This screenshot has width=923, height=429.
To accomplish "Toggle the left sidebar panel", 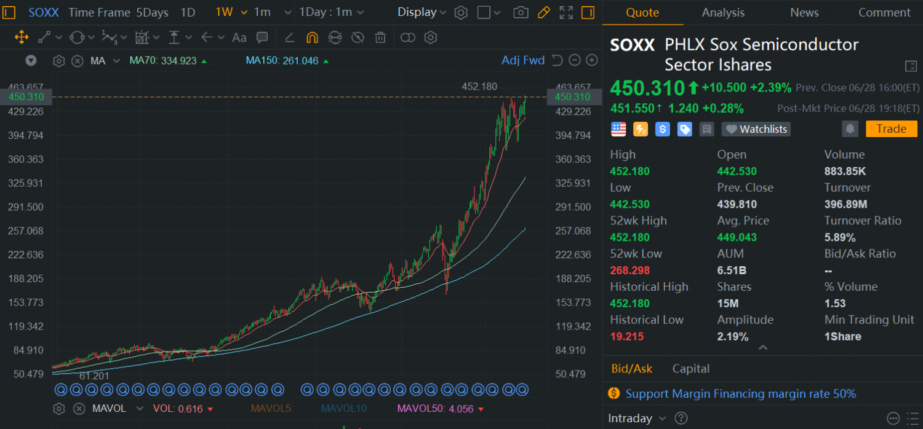I will tap(9, 12).
